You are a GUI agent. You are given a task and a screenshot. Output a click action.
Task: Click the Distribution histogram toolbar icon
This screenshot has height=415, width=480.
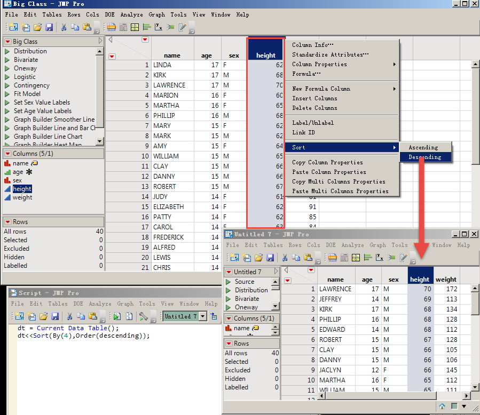point(147,27)
